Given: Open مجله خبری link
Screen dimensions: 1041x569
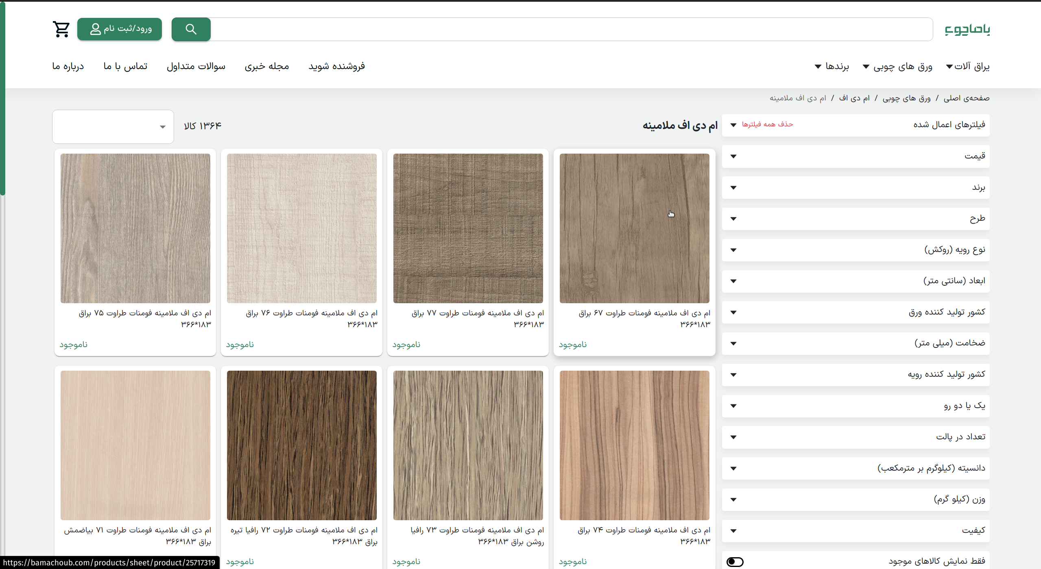Looking at the screenshot, I should point(267,66).
